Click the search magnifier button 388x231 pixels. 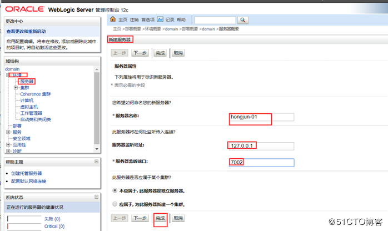coord(243,20)
